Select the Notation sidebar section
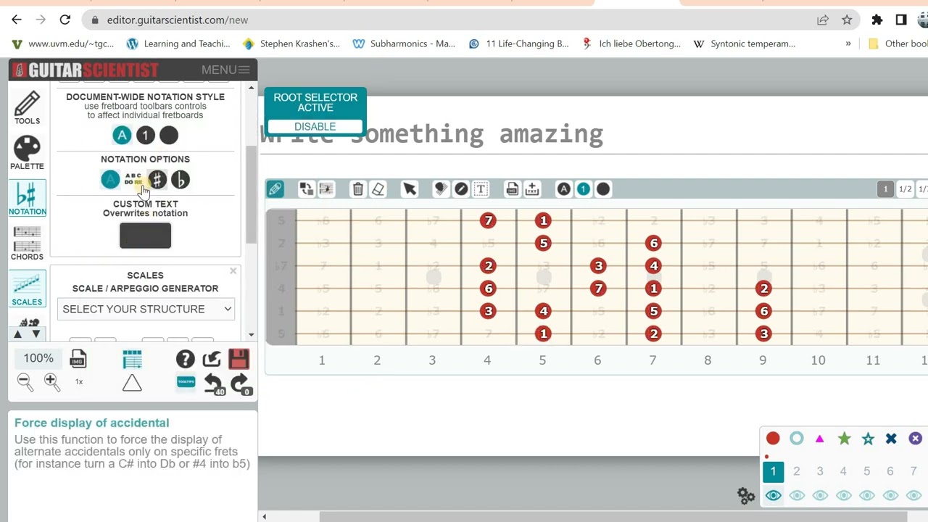The image size is (928, 522). pyautogui.click(x=28, y=198)
